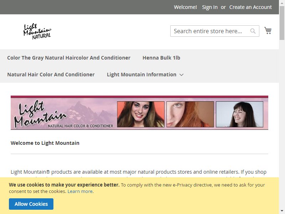
Task: Go home via Light Mountain Natural logo
Action: [37, 31]
